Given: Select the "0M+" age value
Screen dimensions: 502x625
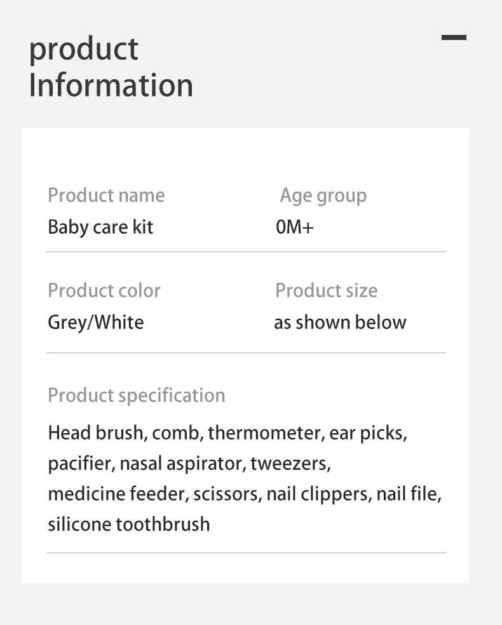Looking at the screenshot, I should pos(295,227).
